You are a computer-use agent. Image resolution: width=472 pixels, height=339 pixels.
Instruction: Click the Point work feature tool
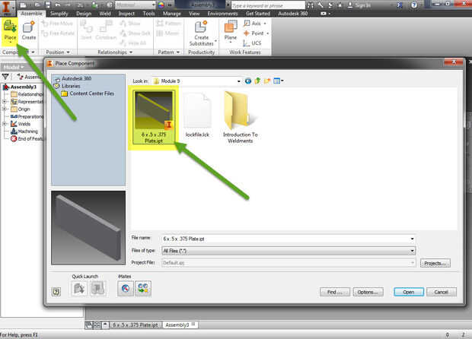tap(256, 33)
